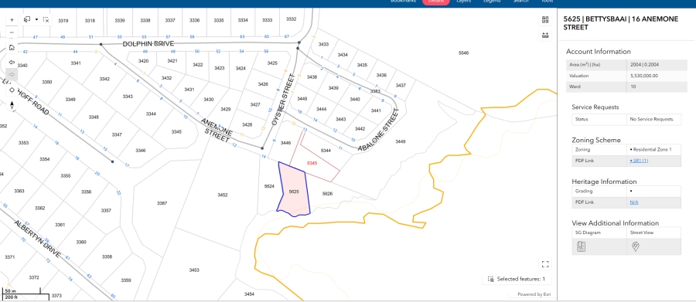This screenshot has height=302, width=696.
Task: Click the Selected features: 1 indicator
Action: click(x=517, y=279)
